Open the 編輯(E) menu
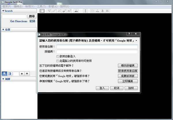 point(18,7)
